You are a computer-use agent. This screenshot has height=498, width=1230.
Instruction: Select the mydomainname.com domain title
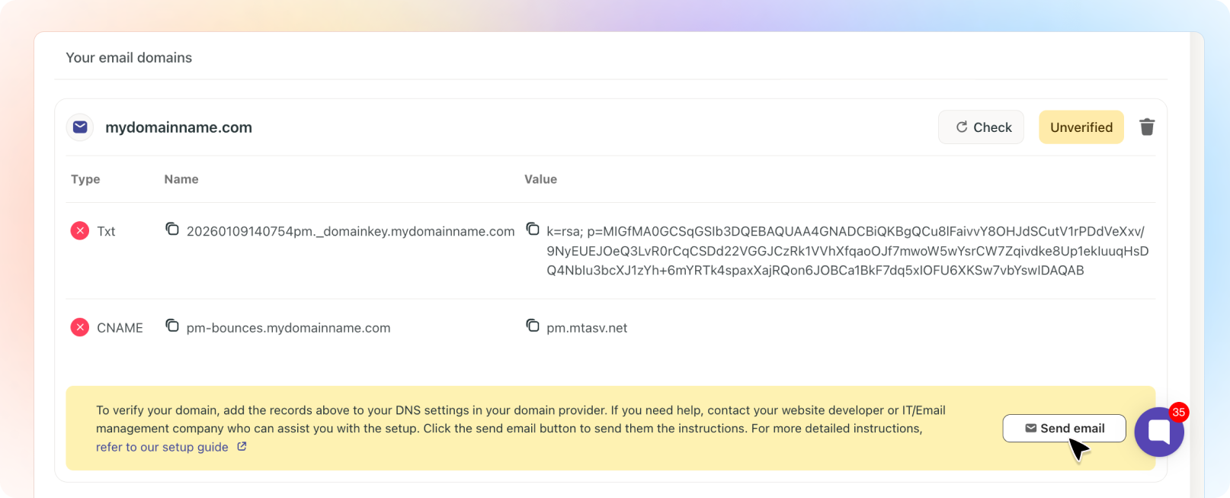pyautogui.click(x=178, y=127)
